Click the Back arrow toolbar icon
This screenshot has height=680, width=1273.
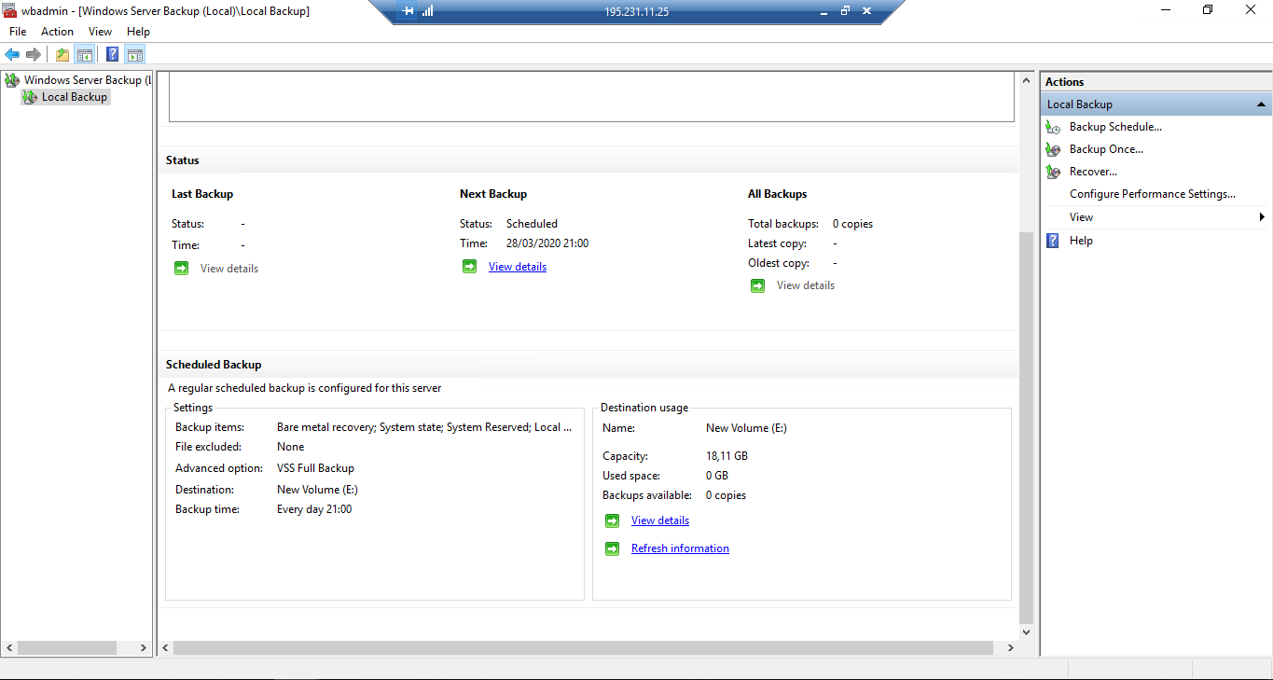click(12, 54)
